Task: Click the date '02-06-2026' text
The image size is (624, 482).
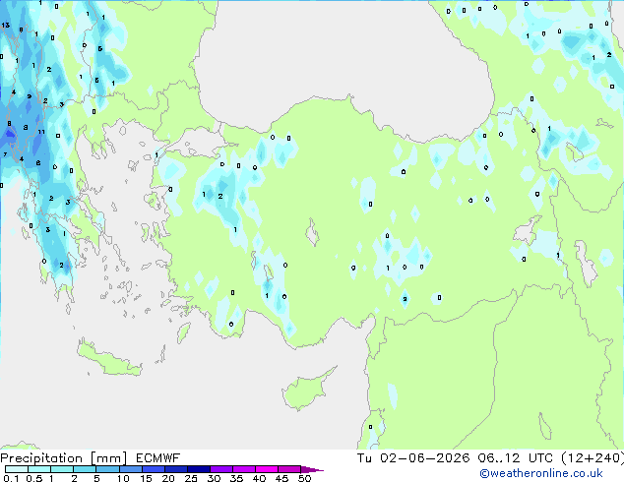Action: pos(424,458)
